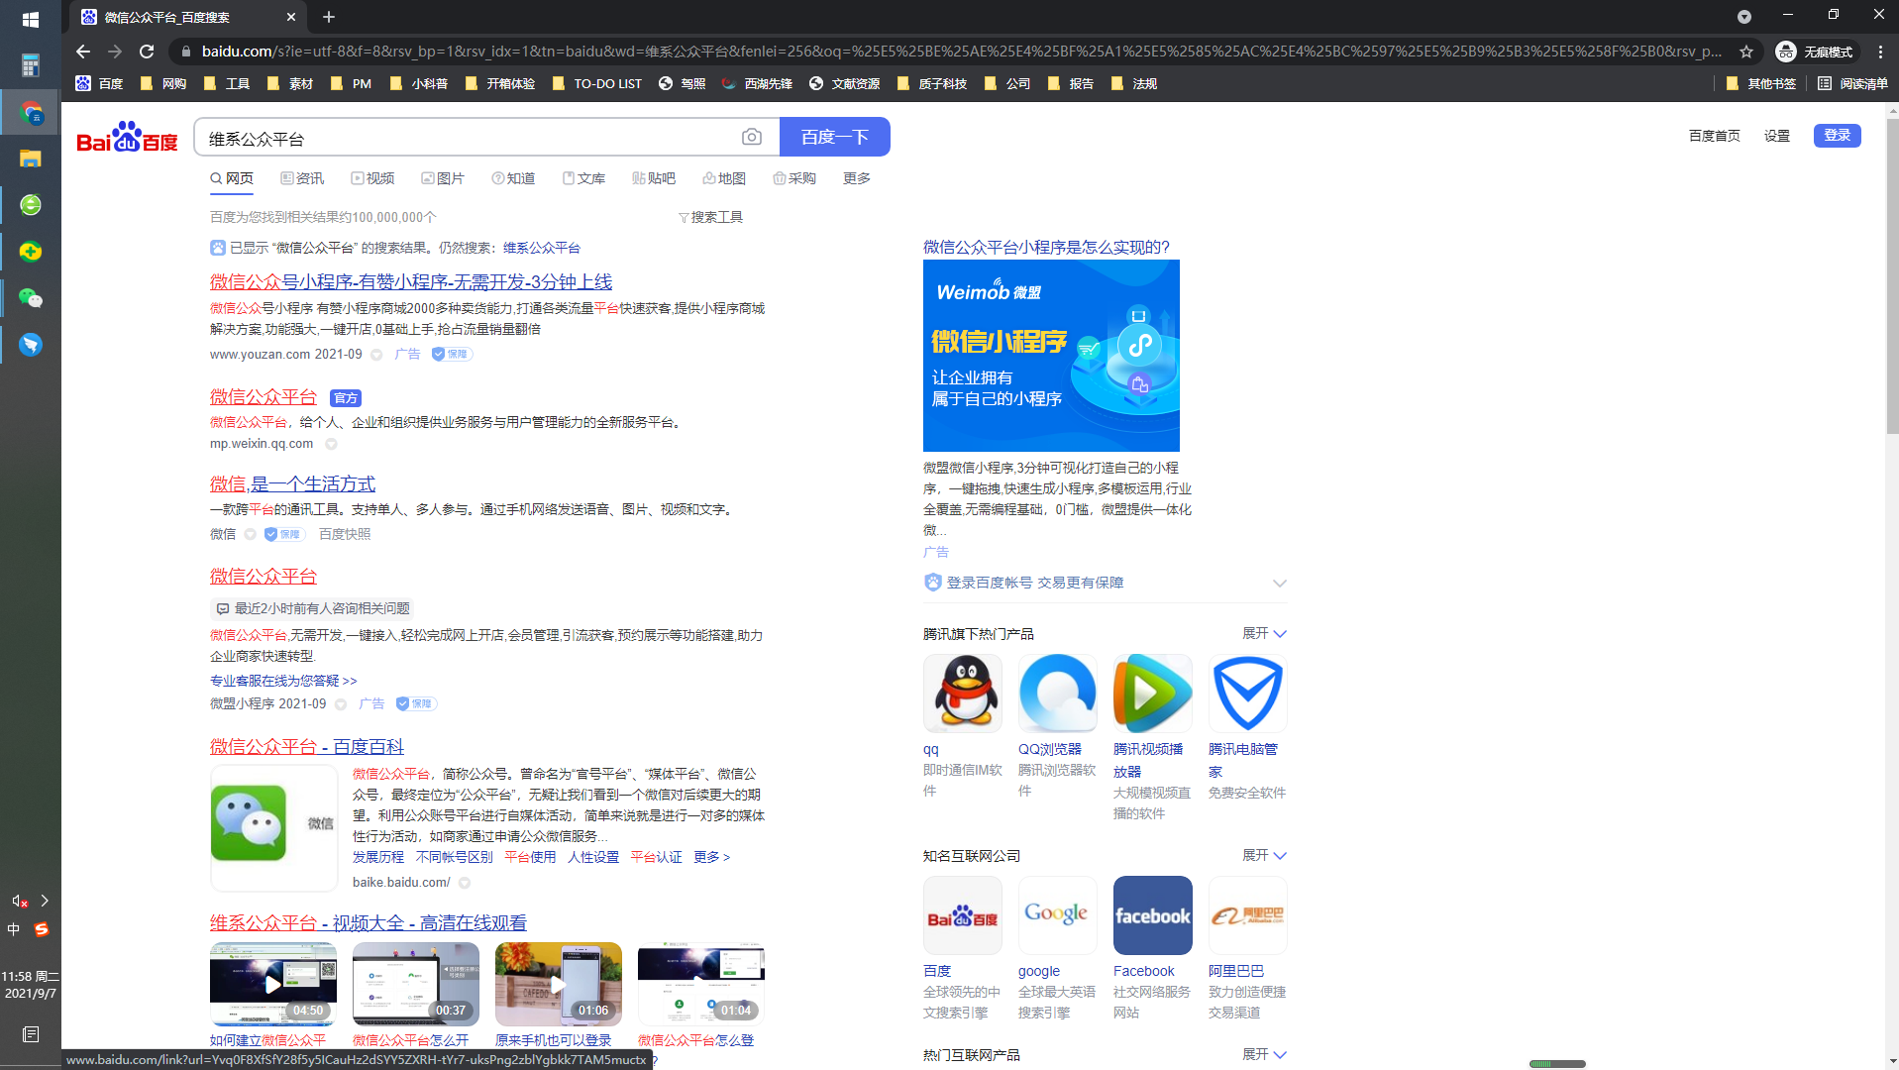Screen dimensions: 1899x1070
Task: Switch to the 知道 search tab
Action: [513, 178]
